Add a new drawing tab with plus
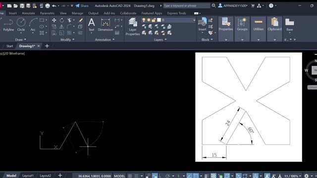 coord(47,46)
